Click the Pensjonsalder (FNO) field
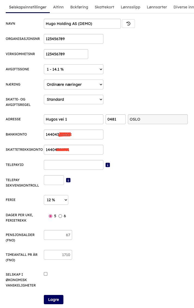The image size is (194, 308). [x=58, y=235]
